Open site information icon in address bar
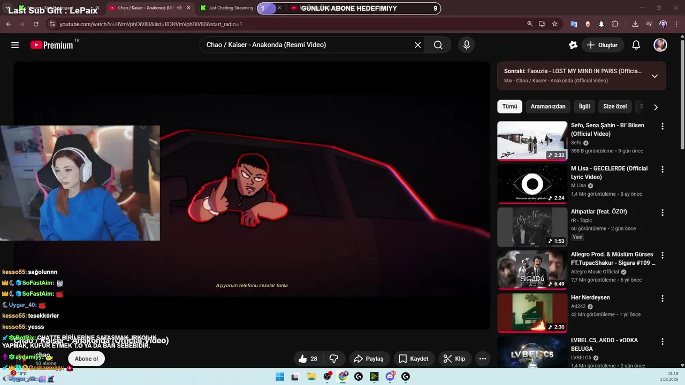Image resolution: width=685 pixels, height=385 pixels. click(x=51, y=24)
